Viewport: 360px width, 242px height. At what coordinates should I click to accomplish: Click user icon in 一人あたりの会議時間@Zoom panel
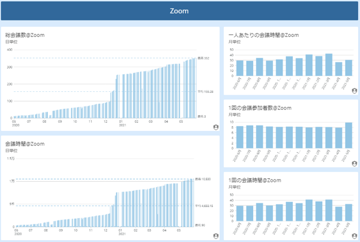(x=354, y=91)
